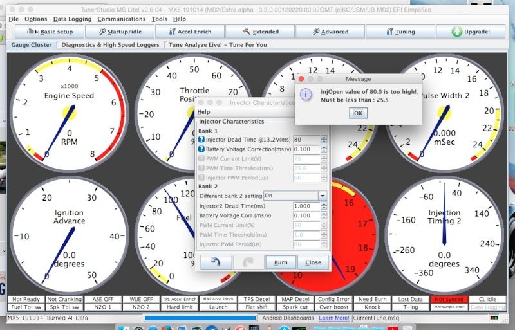The image size is (515, 330).
Task: Open the File menu
Action: click(x=14, y=19)
